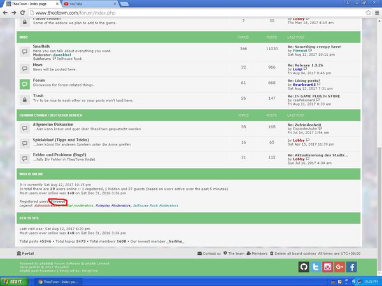Image resolution: width=382 pixels, height=286 pixels.
Task: View latest post icon next to Dastodeshuhn
Action: pos(320,128)
